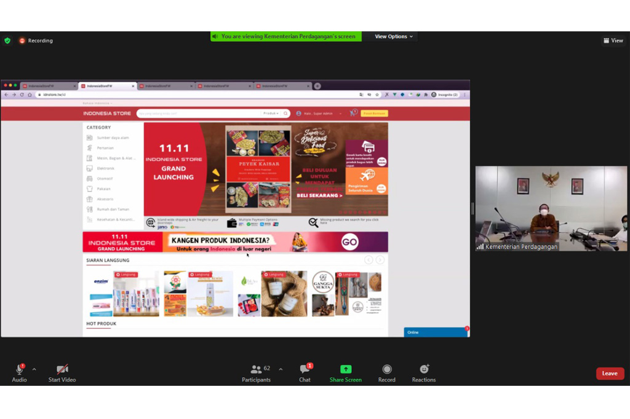Click the store search magnifier icon
Screen dimensions: 630x419
[285, 114]
